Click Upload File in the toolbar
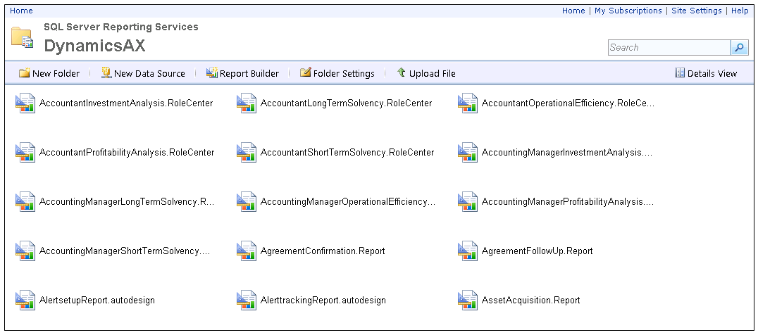Screen dimensions: 758x335 tap(426, 73)
